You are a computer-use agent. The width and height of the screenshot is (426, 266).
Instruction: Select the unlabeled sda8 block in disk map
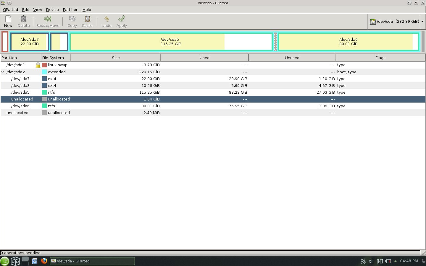pyautogui.click(x=59, y=42)
